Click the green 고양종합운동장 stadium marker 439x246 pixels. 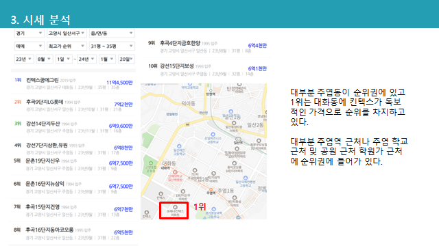(151, 163)
